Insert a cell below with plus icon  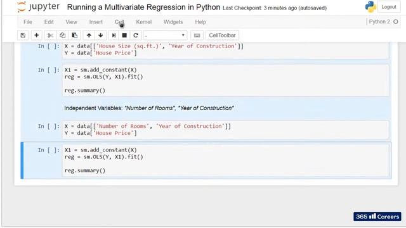coord(37,35)
